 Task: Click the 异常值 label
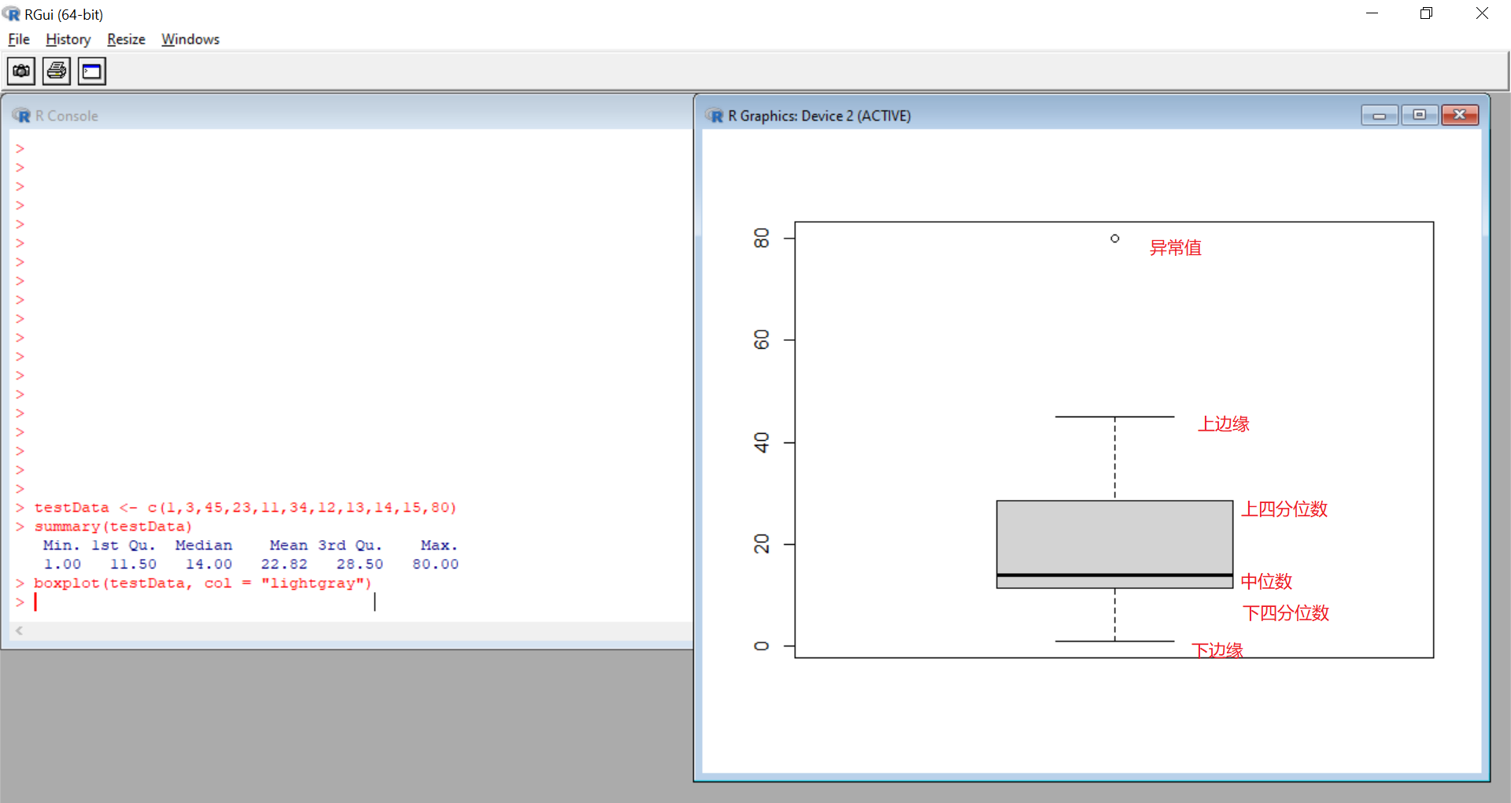(x=1176, y=248)
